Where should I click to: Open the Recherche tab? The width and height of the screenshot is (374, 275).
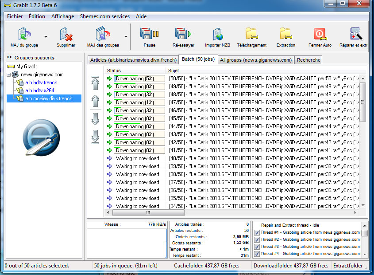click(x=308, y=60)
